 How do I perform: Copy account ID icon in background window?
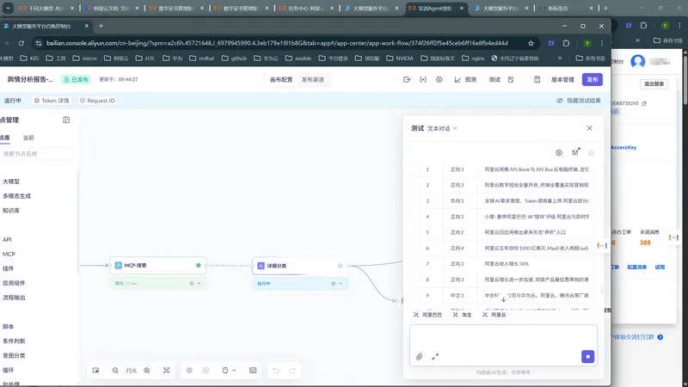(x=644, y=103)
